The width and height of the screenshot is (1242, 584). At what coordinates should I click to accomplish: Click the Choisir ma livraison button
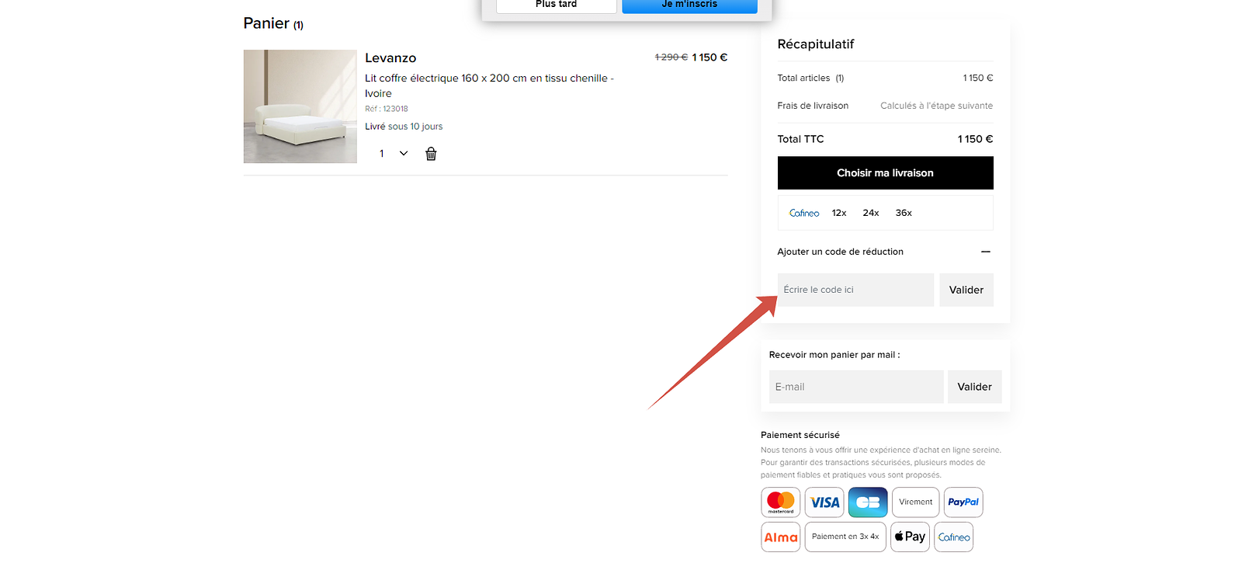(885, 173)
